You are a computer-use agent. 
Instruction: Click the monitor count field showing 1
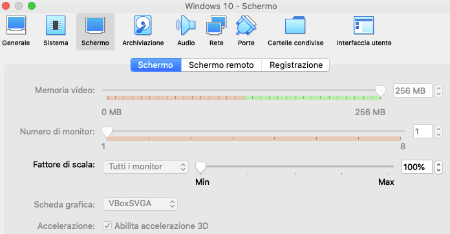pos(422,132)
